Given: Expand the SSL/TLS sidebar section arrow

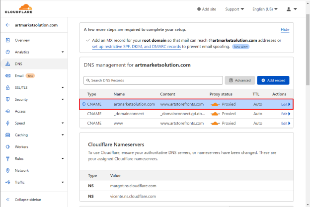Looking at the screenshot, I should [63, 87].
